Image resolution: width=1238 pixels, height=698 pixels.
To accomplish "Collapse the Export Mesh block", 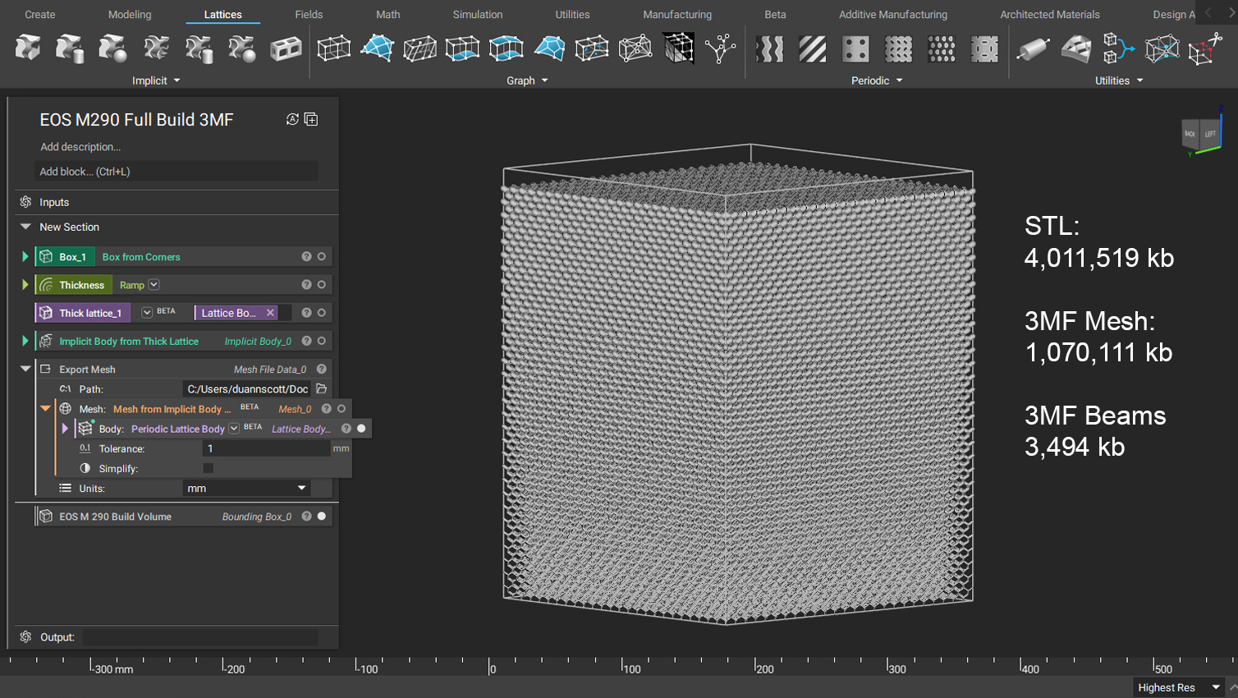I will tap(25, 369).
